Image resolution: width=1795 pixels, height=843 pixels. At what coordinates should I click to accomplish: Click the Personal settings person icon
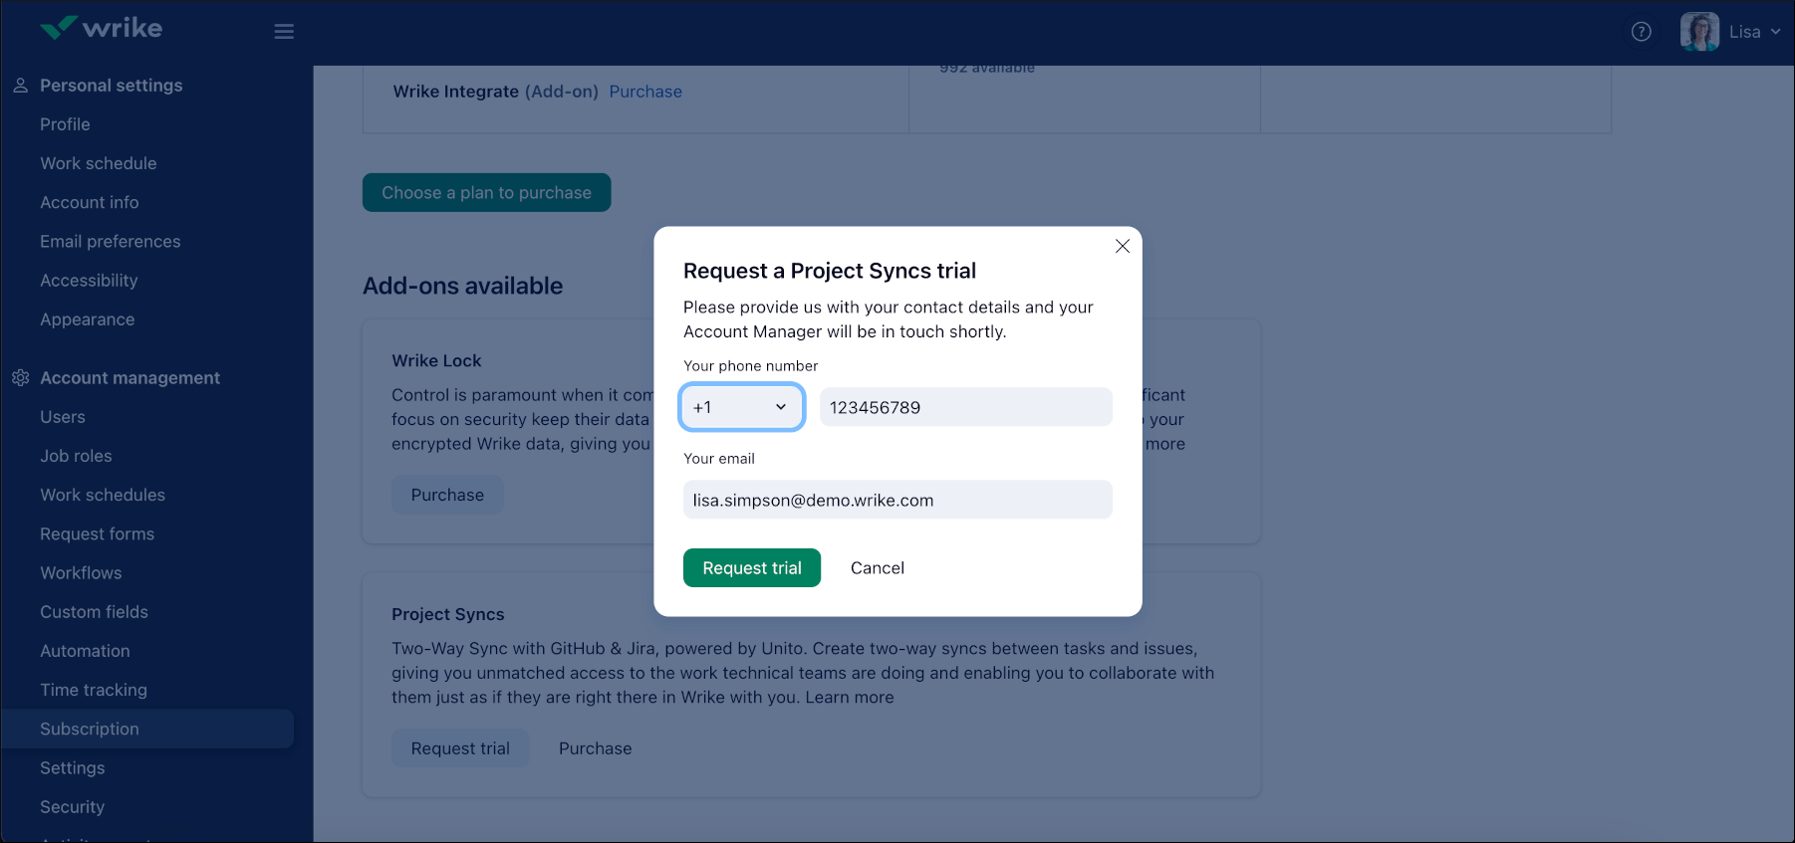pos(20,86)
